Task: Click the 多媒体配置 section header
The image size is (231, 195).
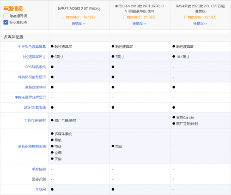Action: (13, 37)
